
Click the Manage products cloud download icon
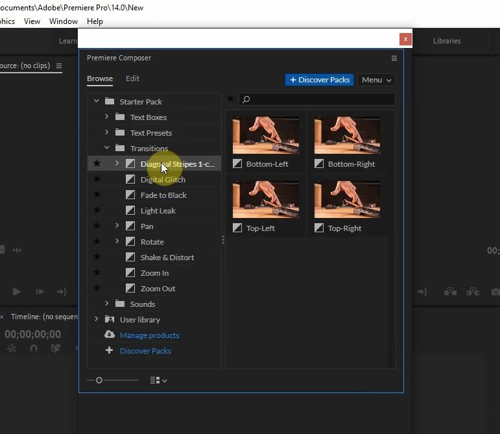(x=110, y=335)
